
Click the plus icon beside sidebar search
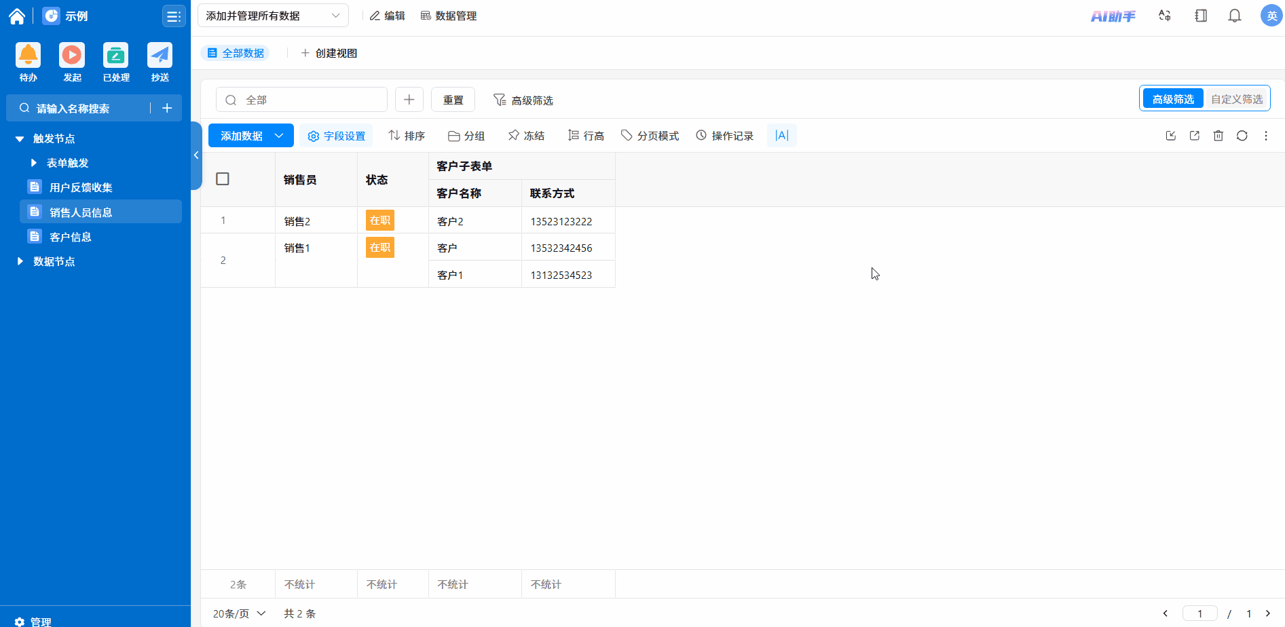click(x=167, y=108)
